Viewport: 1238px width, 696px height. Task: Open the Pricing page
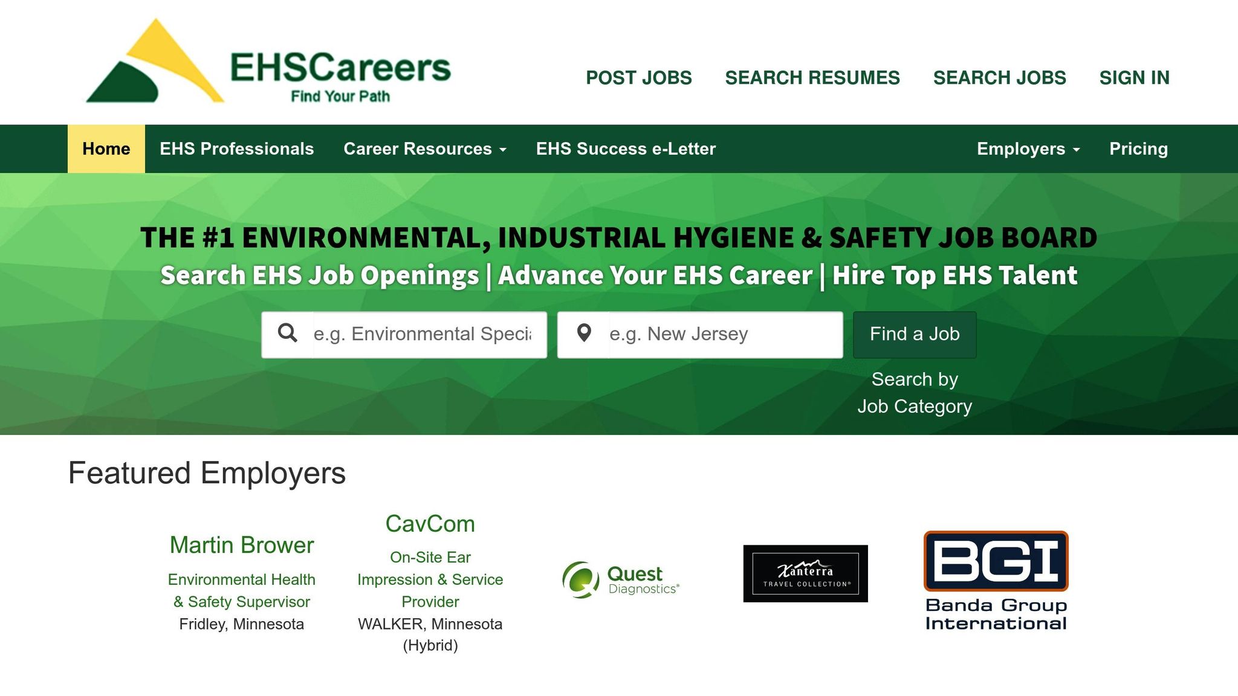(x=1139, y=149)
